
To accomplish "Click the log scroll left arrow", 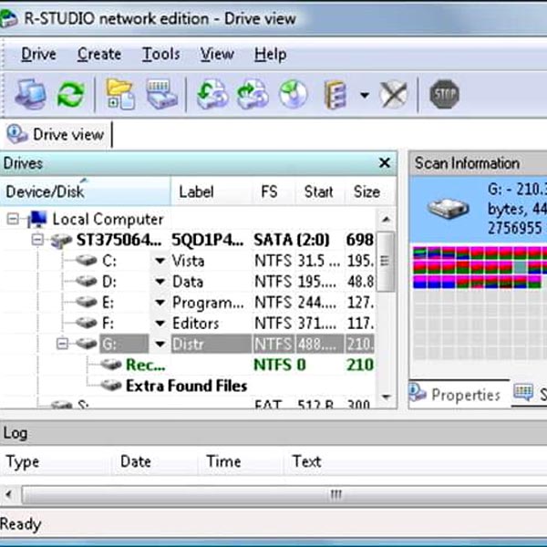I will tap(9, 495).
